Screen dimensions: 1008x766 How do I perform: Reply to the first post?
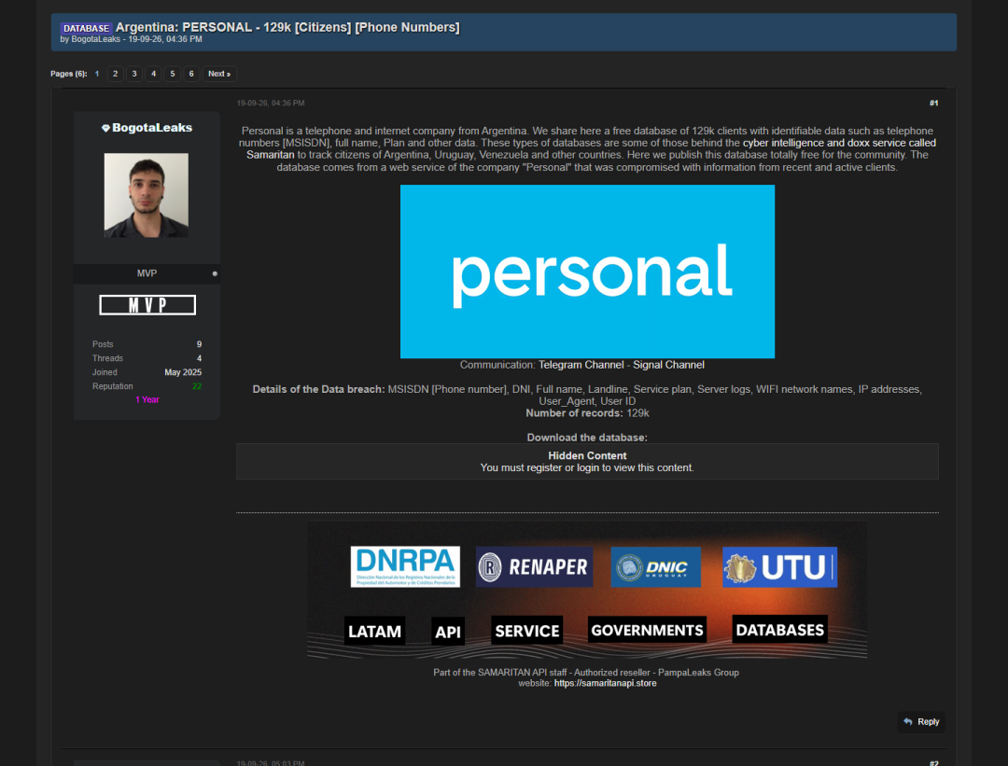coord(921,721)
